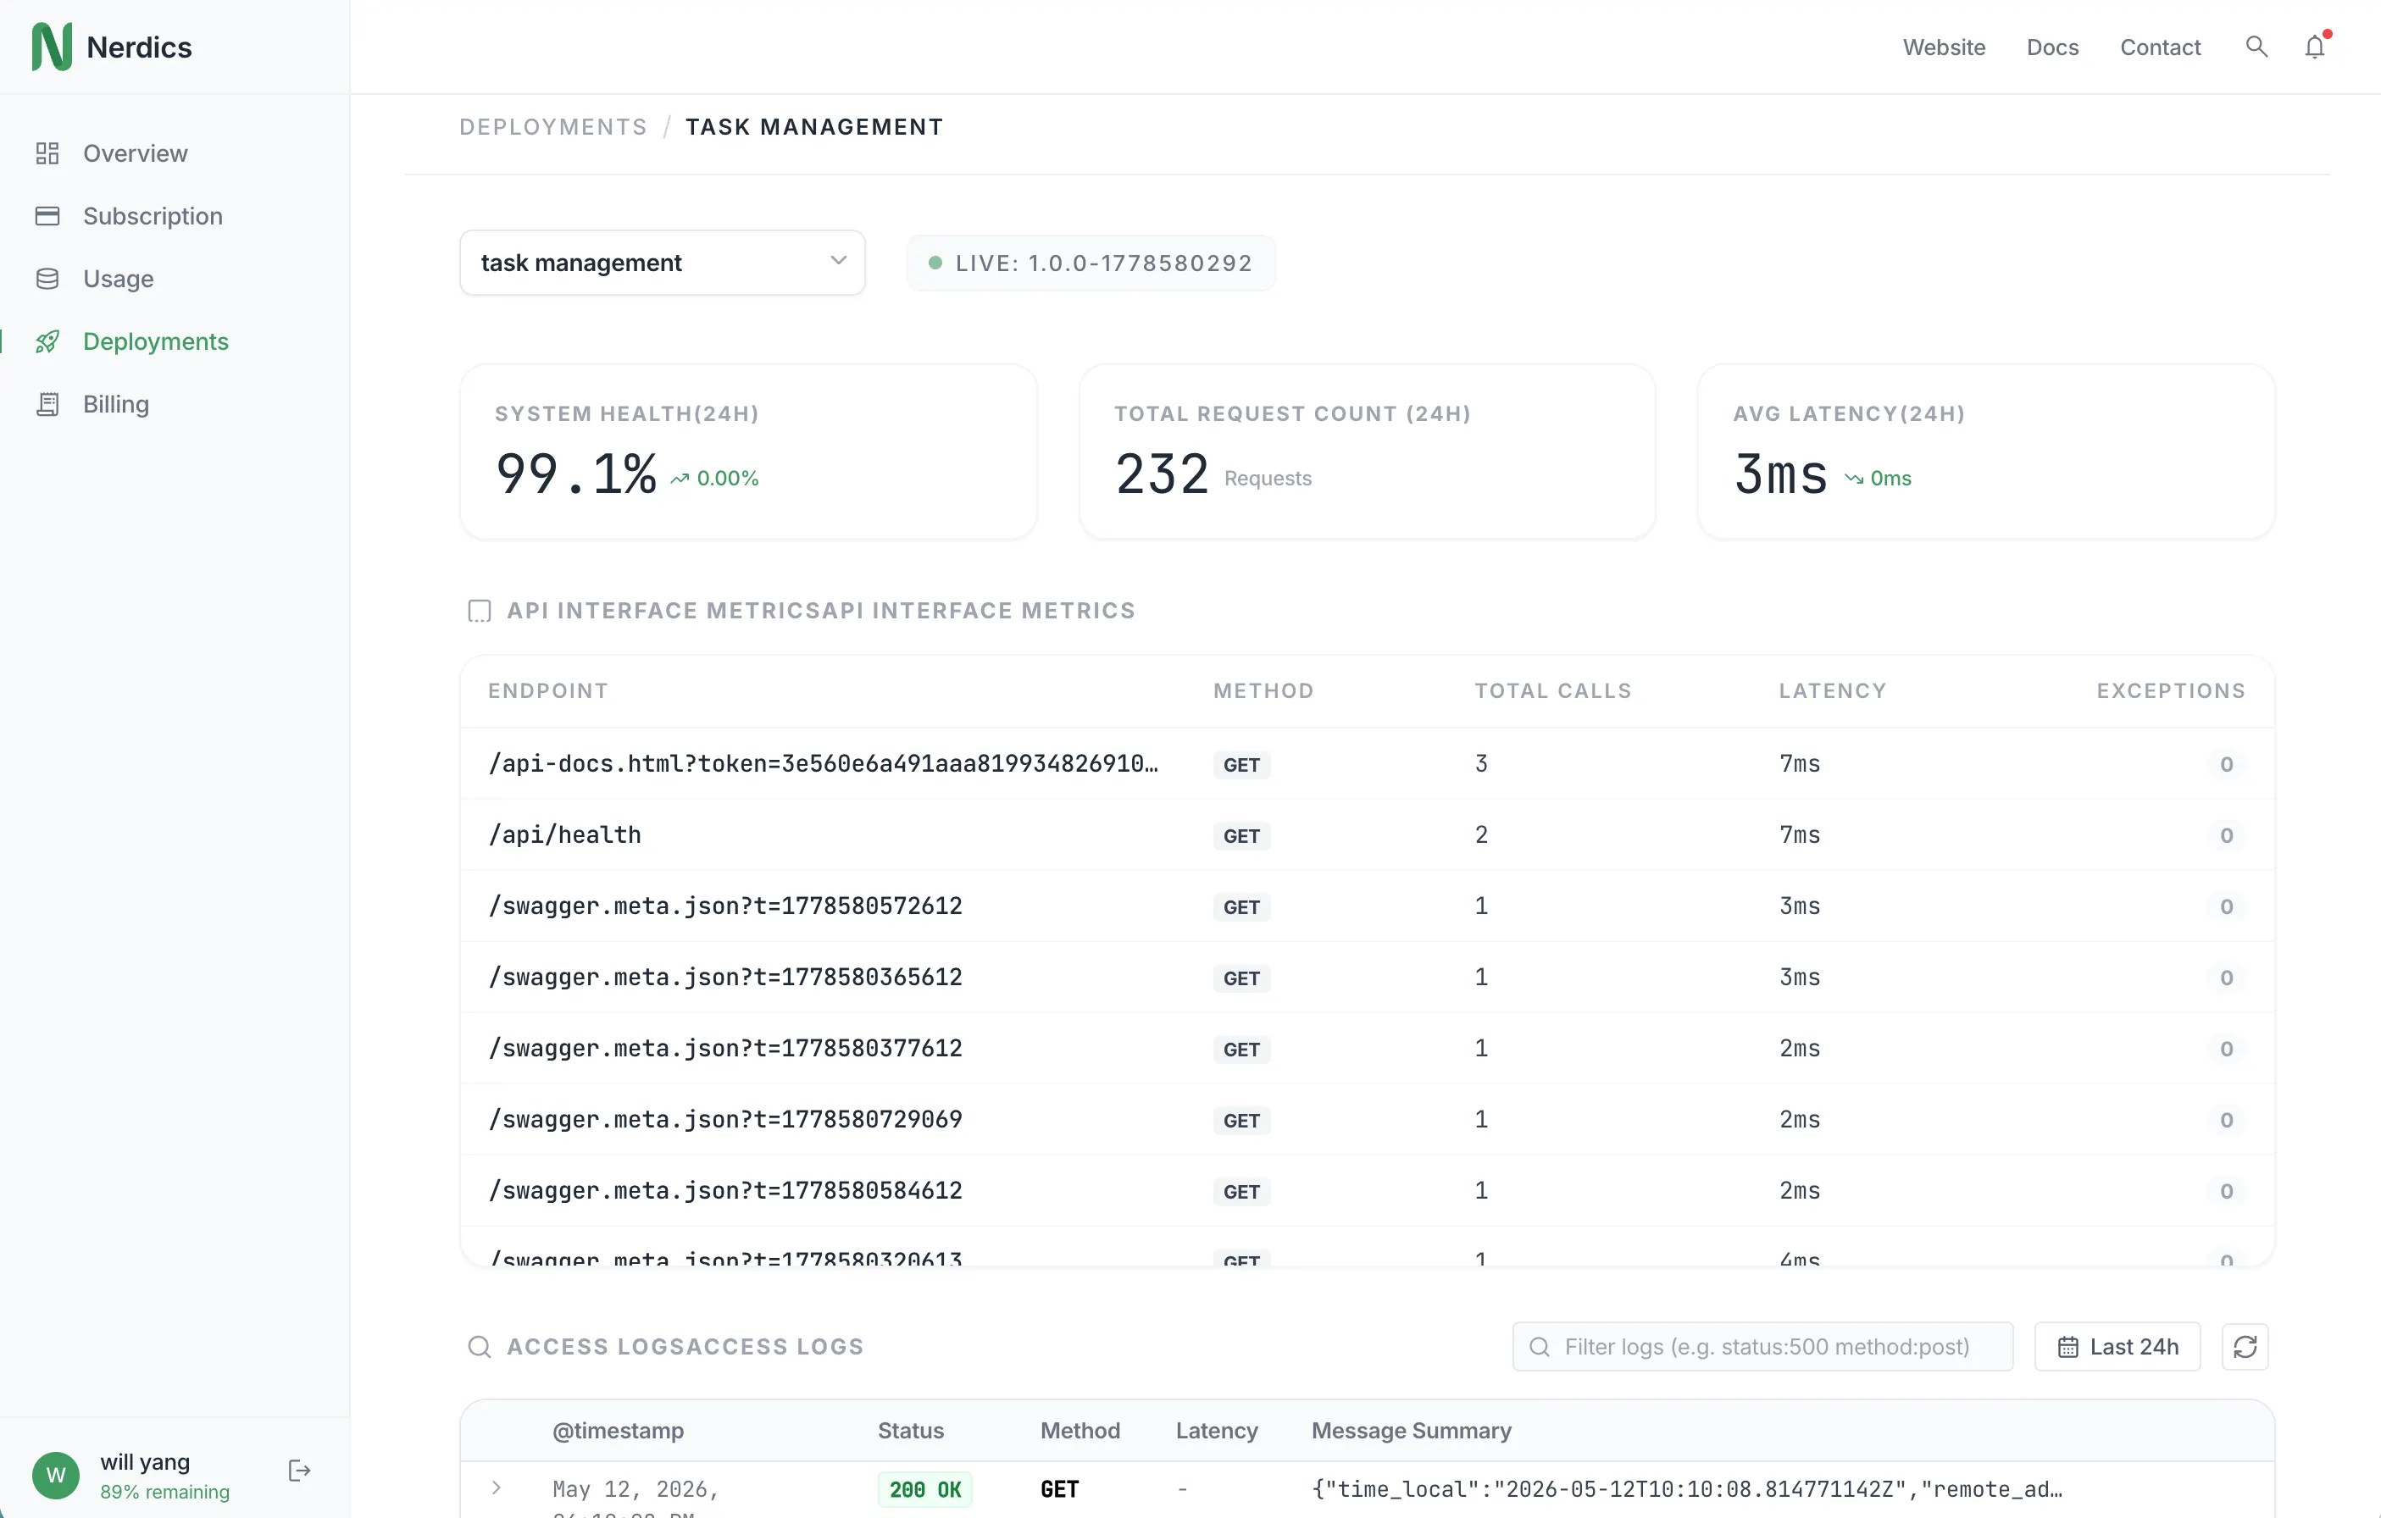Click the refresh logs icon button
2381x1518 pixels.
[2245, 1346]
